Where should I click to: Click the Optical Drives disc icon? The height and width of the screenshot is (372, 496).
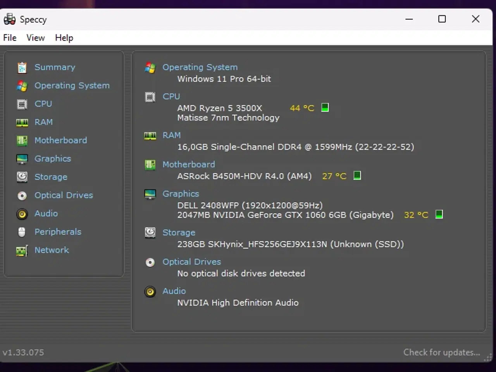click(x=22, y=195)
